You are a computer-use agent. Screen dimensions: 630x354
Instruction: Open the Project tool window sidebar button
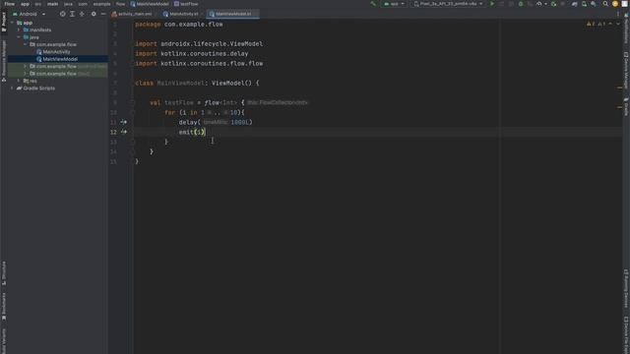4,22
